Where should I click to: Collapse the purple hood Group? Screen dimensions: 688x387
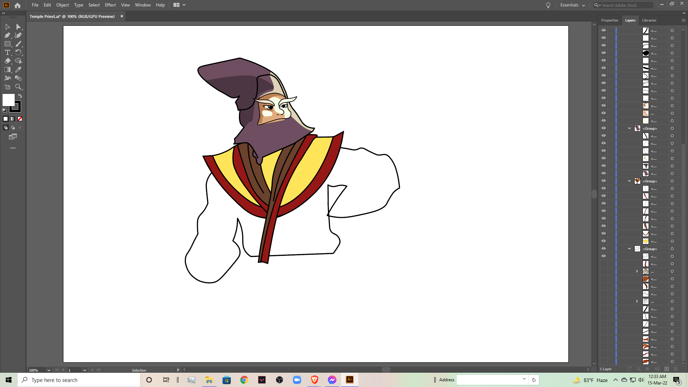click(x=630, y=128)
